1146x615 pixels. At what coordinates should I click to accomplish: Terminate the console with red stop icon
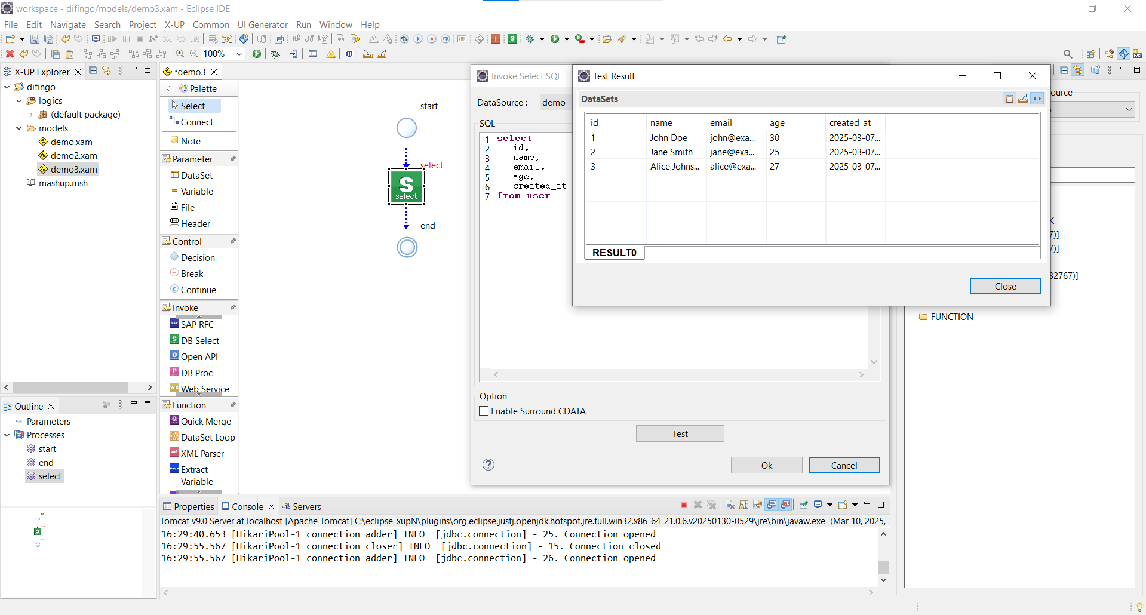684,505
